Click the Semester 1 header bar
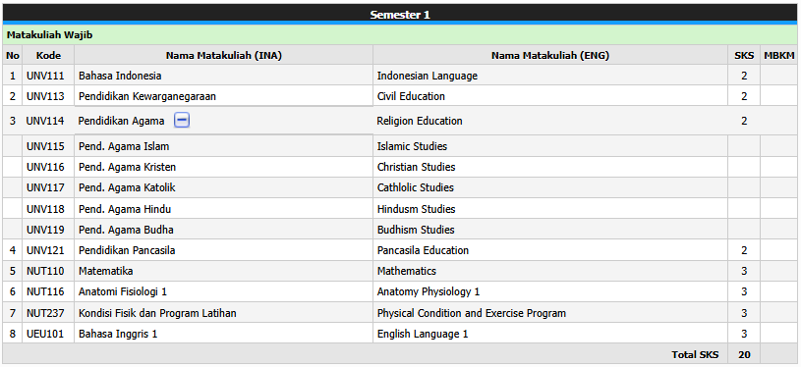 pos(400,14)
